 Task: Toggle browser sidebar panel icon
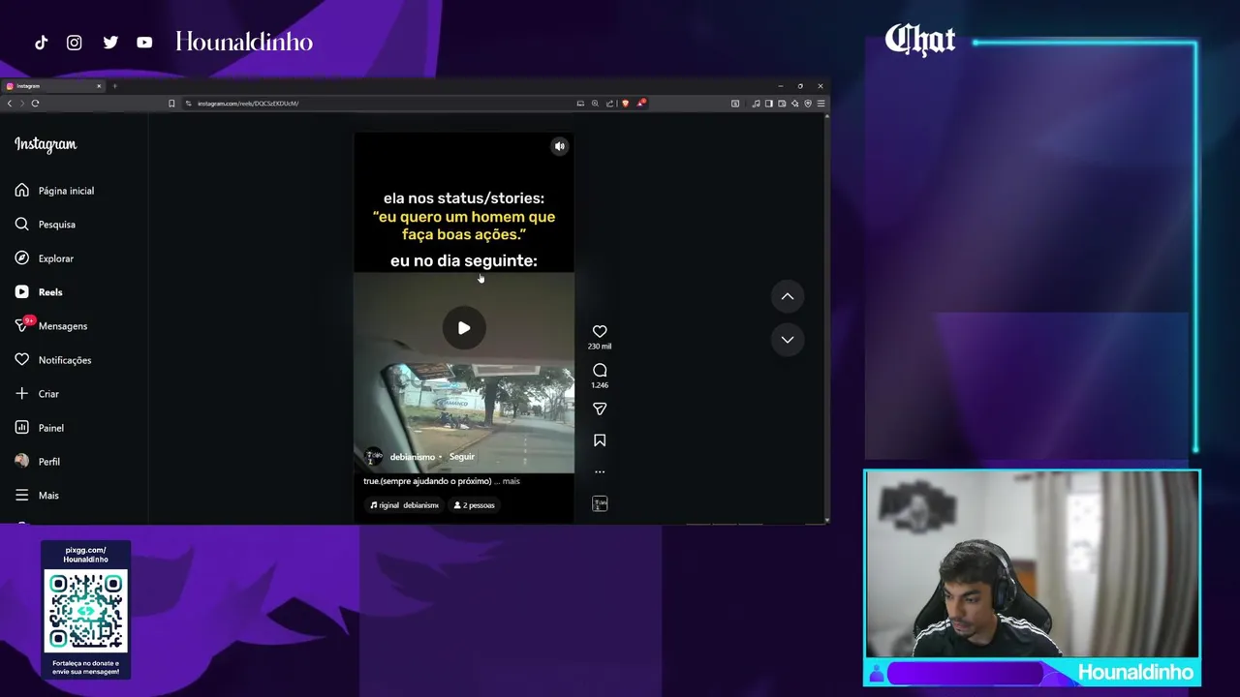[x=768, y=104]
